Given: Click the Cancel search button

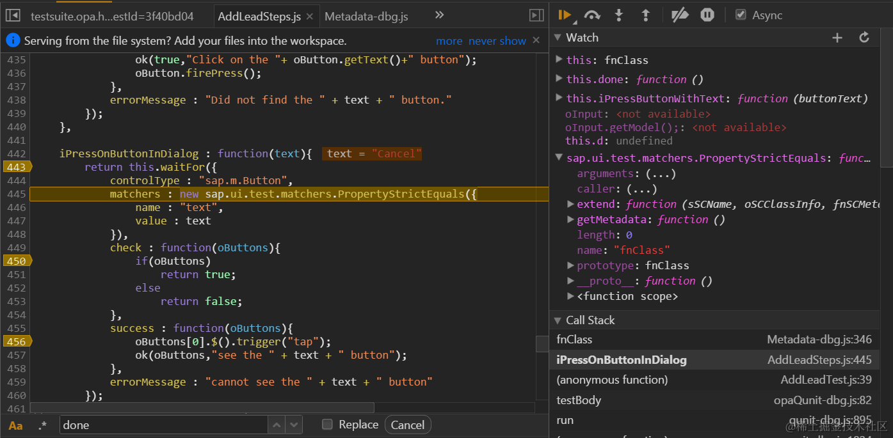Looking at the screenshot, I should 408,425.
